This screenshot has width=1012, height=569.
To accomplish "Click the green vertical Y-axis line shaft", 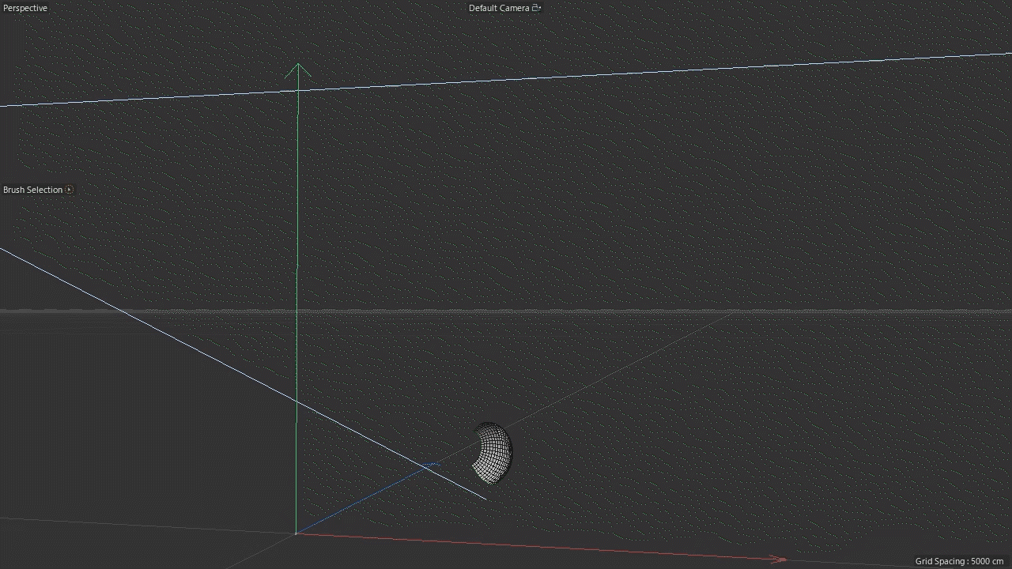I will [x=297, y=237].
